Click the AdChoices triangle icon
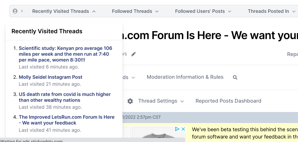Screen dimensions: 298x142 177,129
